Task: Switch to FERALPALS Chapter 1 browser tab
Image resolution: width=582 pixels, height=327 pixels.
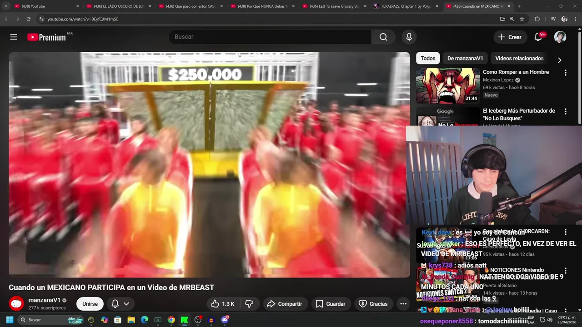Action: coord(406,6)
